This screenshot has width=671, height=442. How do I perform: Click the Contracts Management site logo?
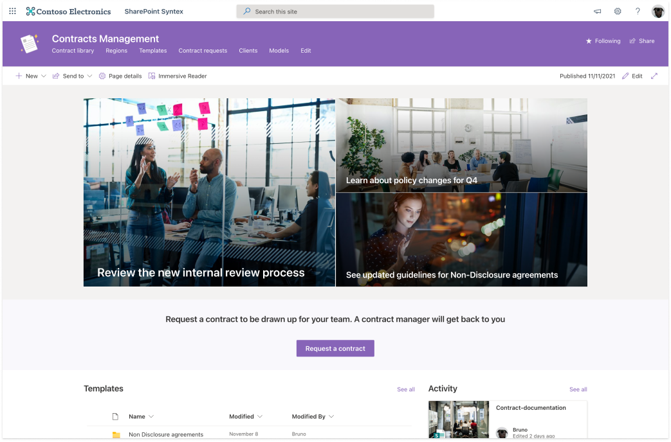pyautogui.click(x=30, y=44)
